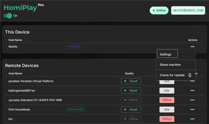Click Idle status for baitingiandeMBP.lan
The height and width of the screenshot is (124, 209).
tap(167, 91)
